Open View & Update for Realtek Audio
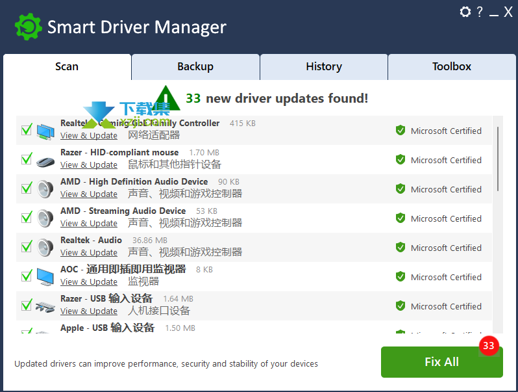518x392 pixels. pos(89,253)
